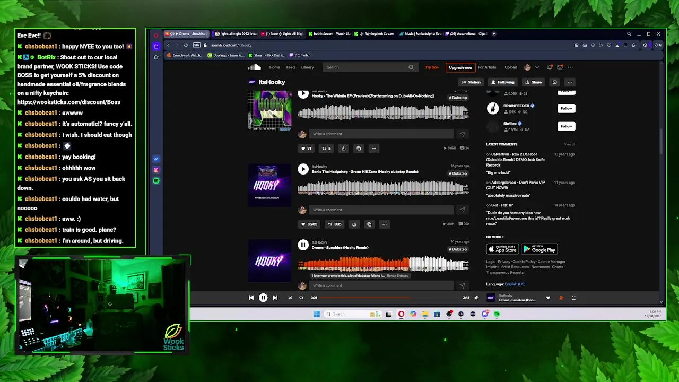Open the messages envelope in SoundCloud header
Screen dimensions: 679x382
point(560,67)
